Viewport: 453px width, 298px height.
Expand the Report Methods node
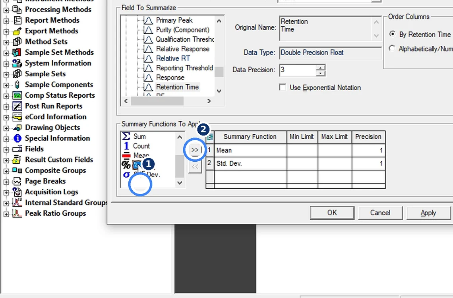pos(6,21)
